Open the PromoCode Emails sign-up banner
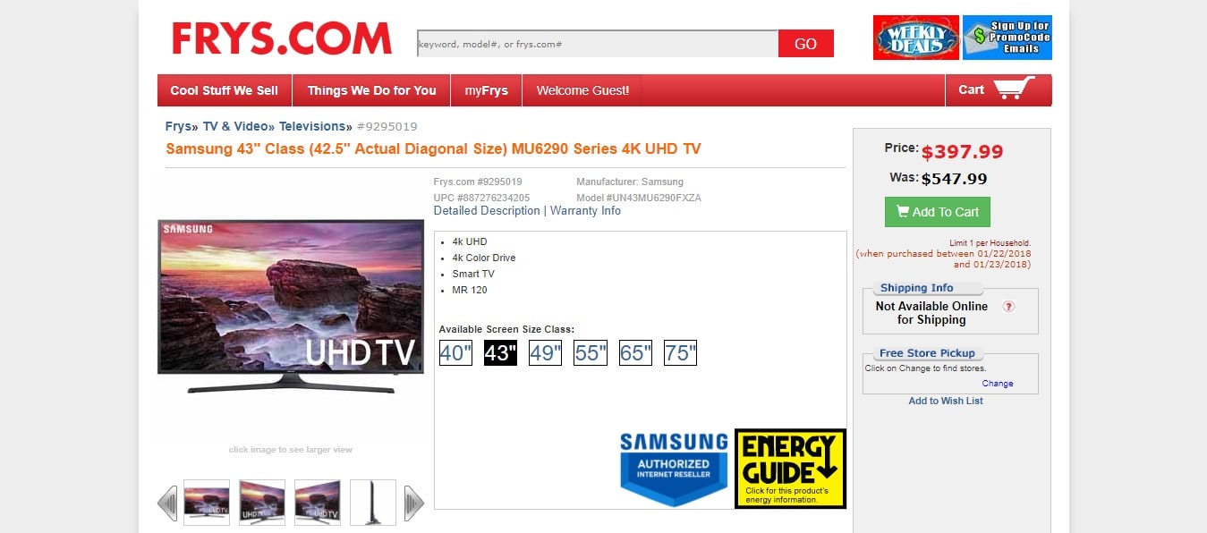This screenshot has width=1207, height=533. click(x=1007, y=38)
